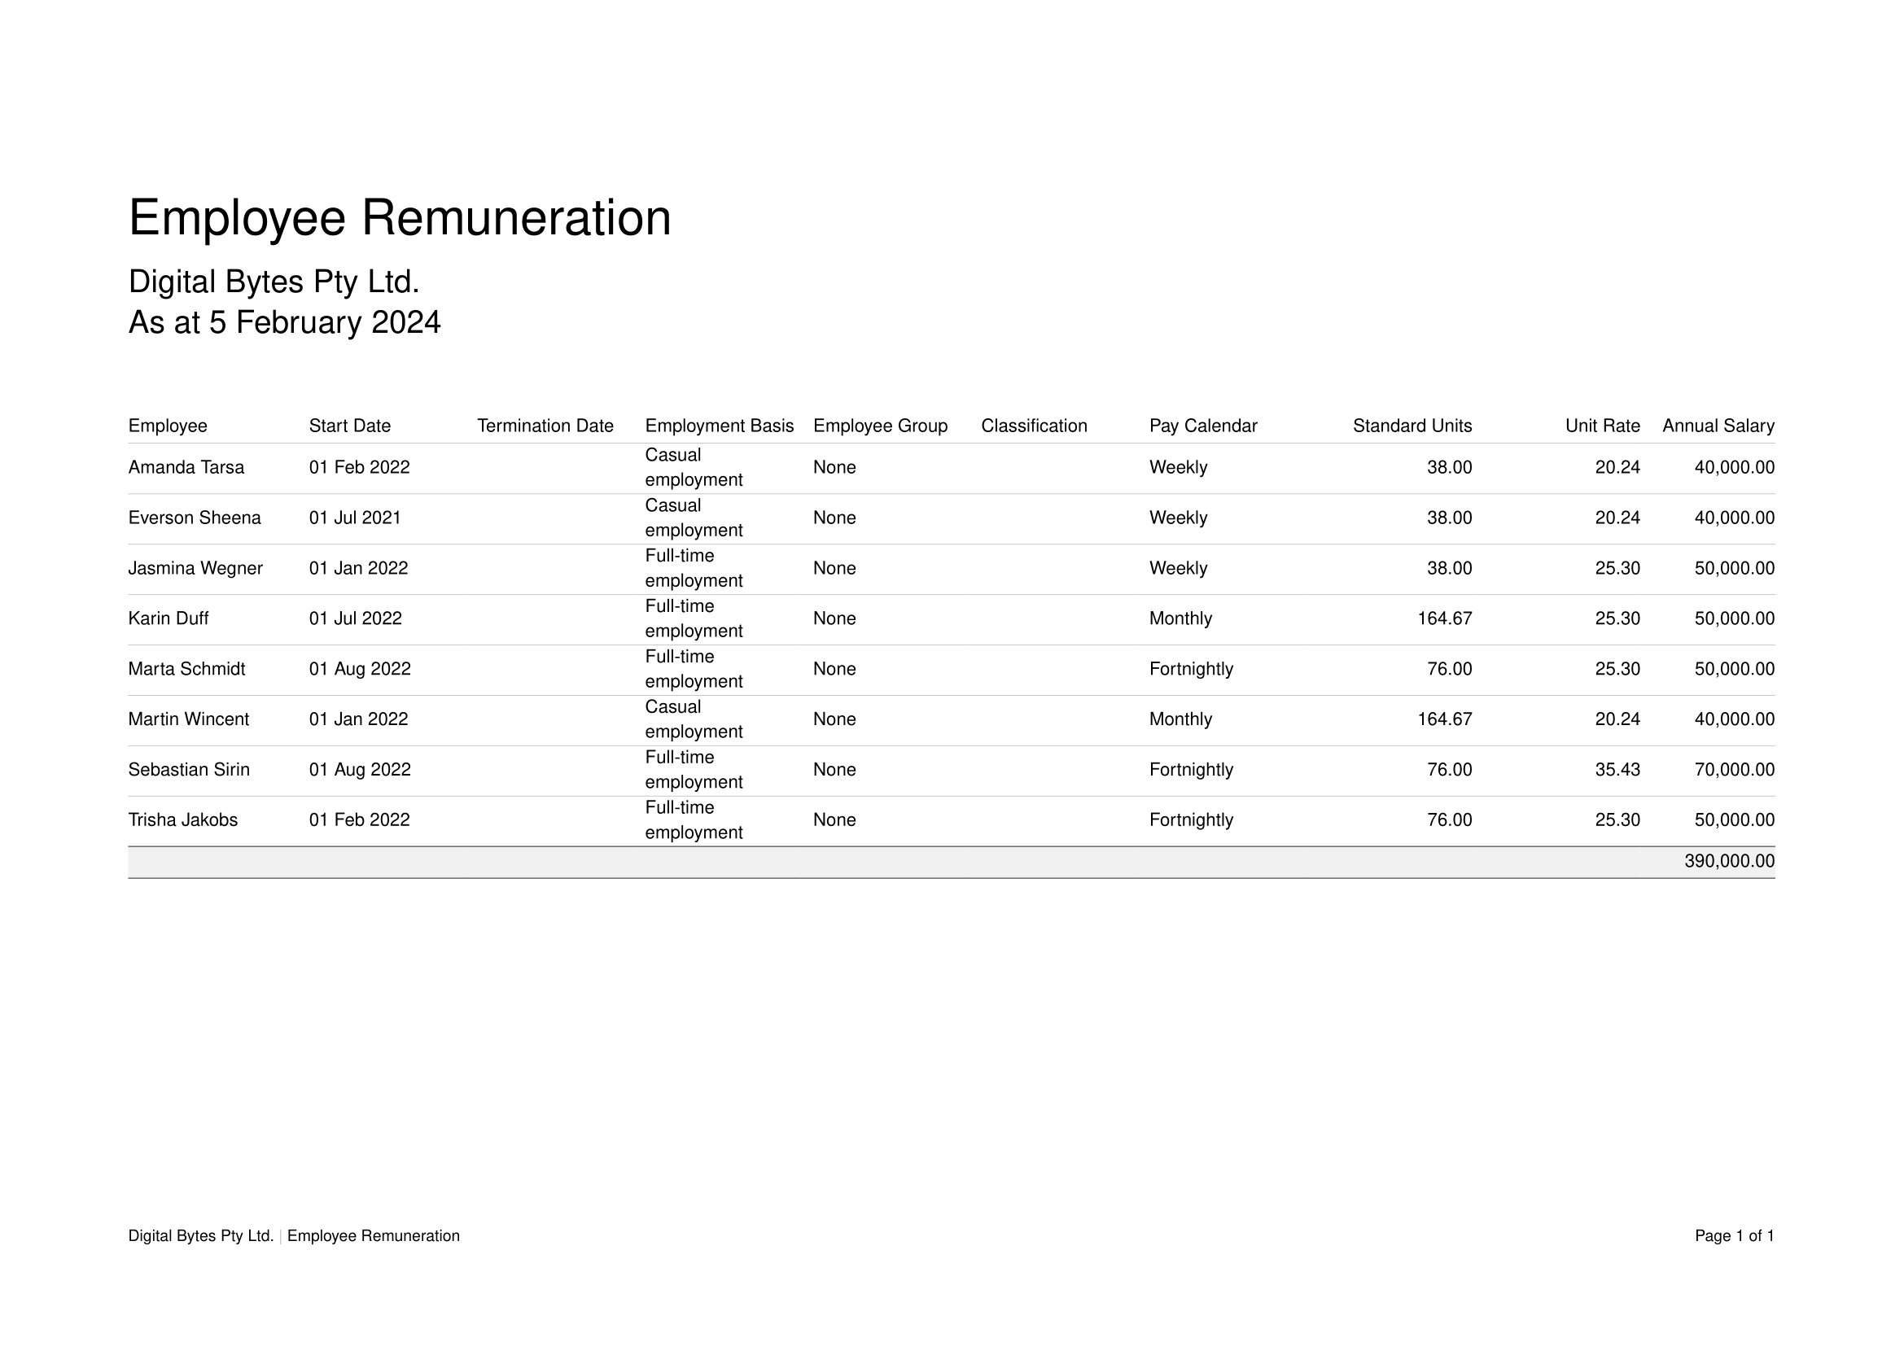Screen dimensions: 1904x1346
Task: Click the As at 5 February 2024 subtitle
Action: pos(284,322)
